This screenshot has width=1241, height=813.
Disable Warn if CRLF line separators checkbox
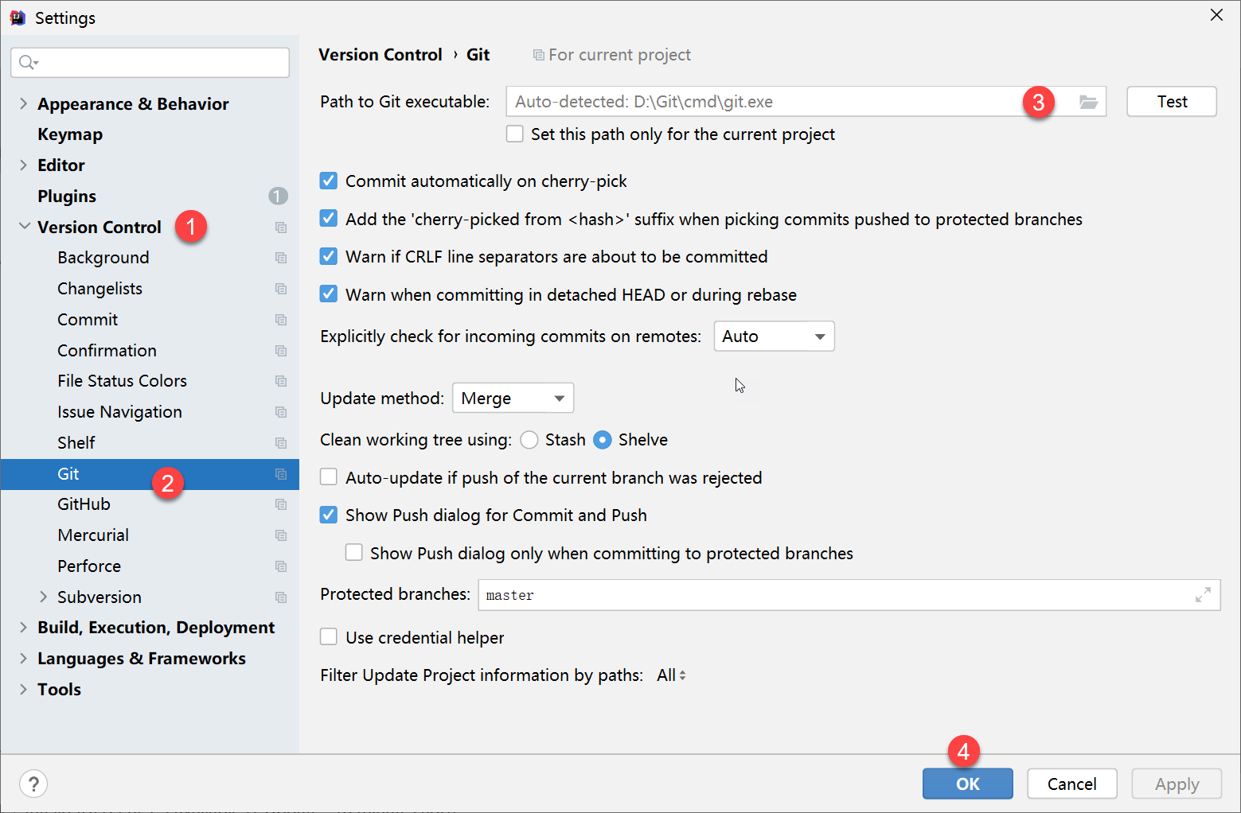329,256
